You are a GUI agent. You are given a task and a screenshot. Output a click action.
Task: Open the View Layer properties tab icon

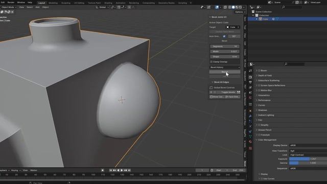click(250, 87)
